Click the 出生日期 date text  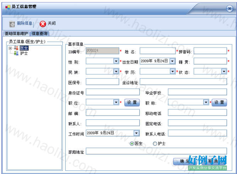pyautogui.click(x=154, y=61)
